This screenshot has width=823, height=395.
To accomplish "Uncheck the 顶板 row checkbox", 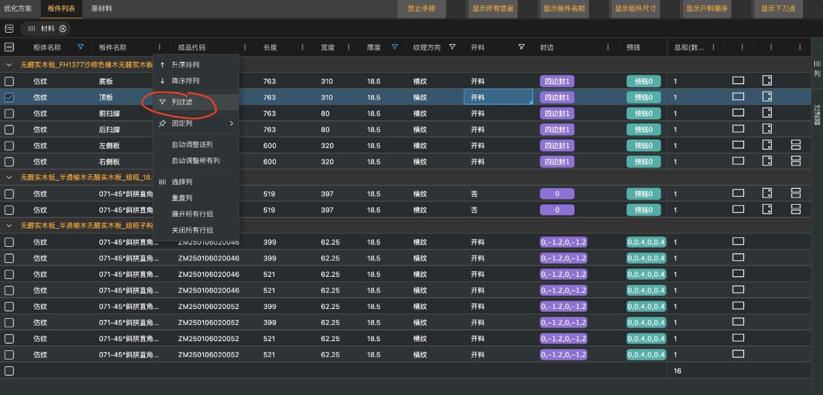I will [x=9, y=97].
